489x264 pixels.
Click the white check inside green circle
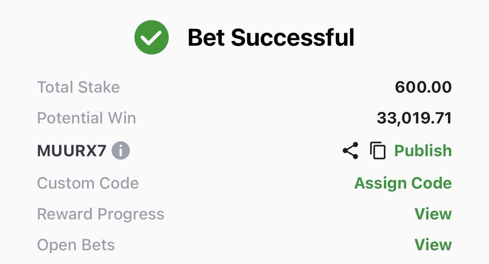click(x=152, y=38)
